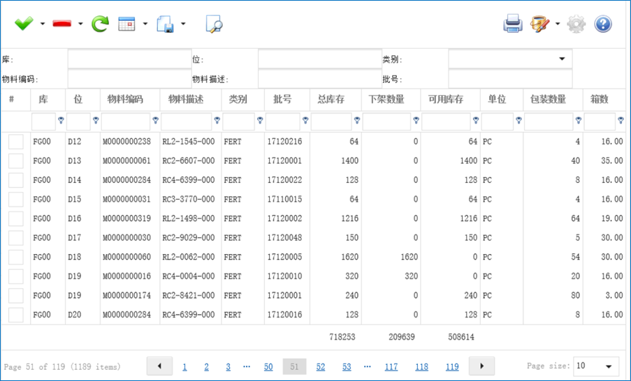
Task: Tick the checkbox for row D20
Action: tap(15, 315)
